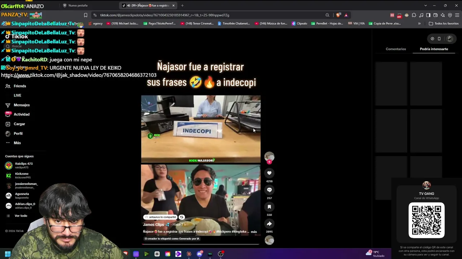This screenshot has height=259, width=462.
Task: Click the zoom magnifier icon in address bar
Action: click(327, 15)
